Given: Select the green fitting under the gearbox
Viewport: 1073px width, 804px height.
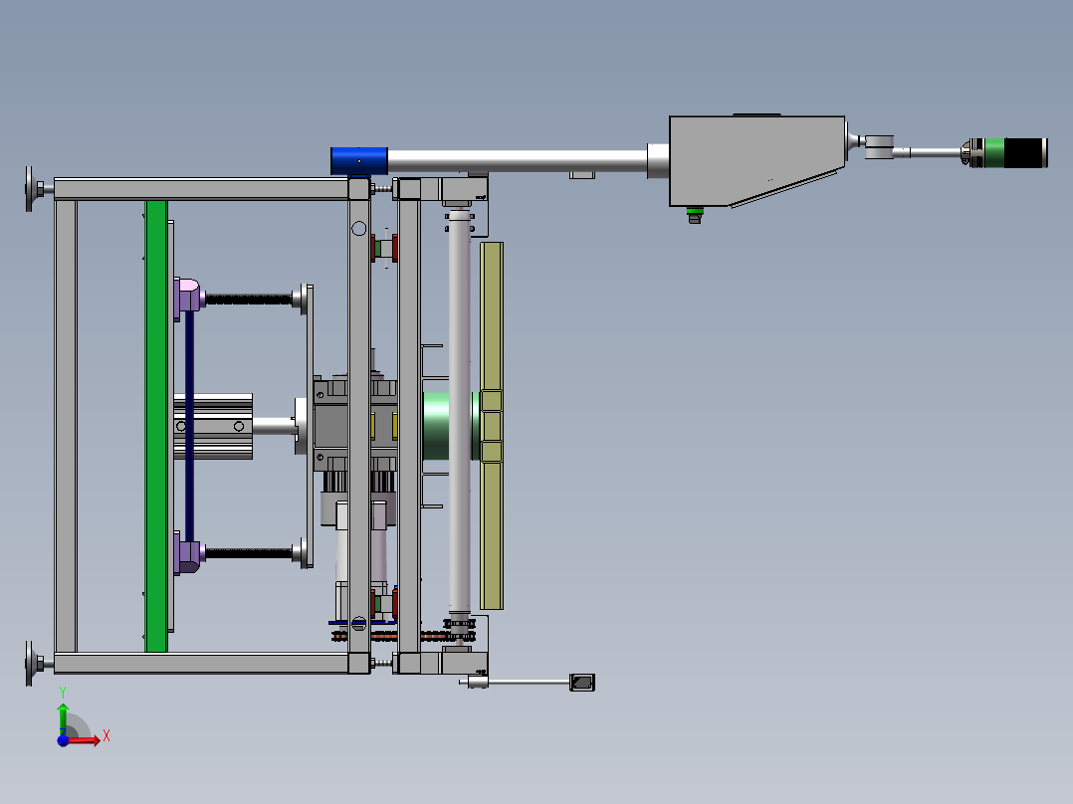Looking at the screenshot, I should (695, 212).
